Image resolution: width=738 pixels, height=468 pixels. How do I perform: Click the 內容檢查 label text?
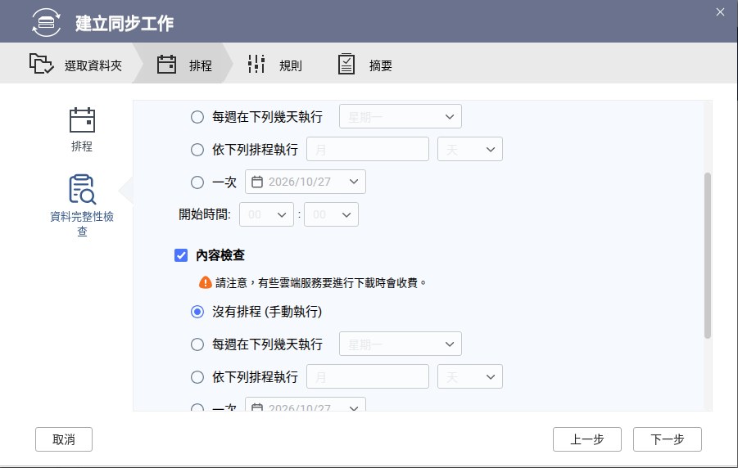click(x=220, y=255)
